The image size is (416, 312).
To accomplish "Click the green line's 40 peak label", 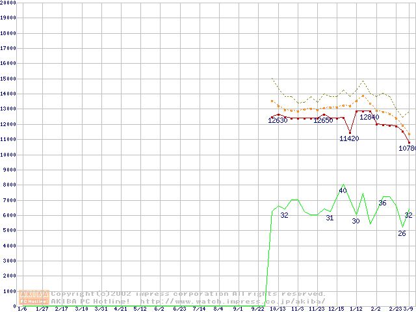I will coord(343,190).
